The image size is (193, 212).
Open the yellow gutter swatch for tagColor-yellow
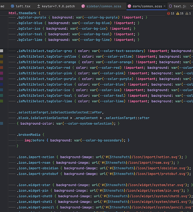[2, 57]
